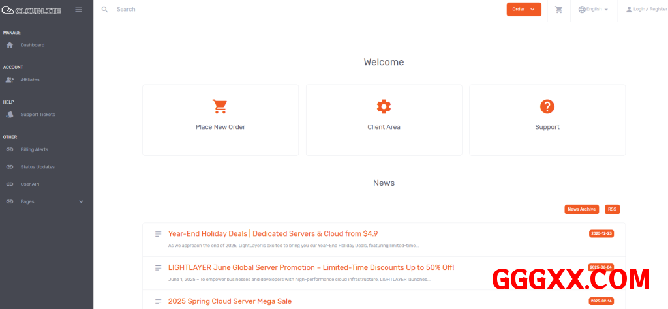The image size is (668, 309).
Task: Click the Place New Order cart icon
Action: pyautogui.click(x=220, y=106)
